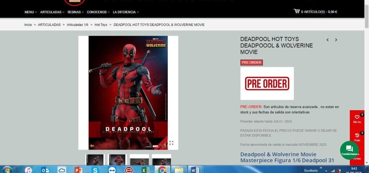Select the second product thumbnail
Viewport: 369px width, 173px height.
(x=117, y=160)
